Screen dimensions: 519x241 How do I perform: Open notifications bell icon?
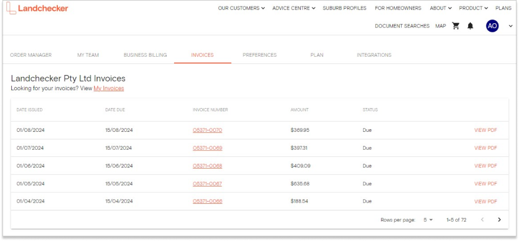tap(470, 26)
